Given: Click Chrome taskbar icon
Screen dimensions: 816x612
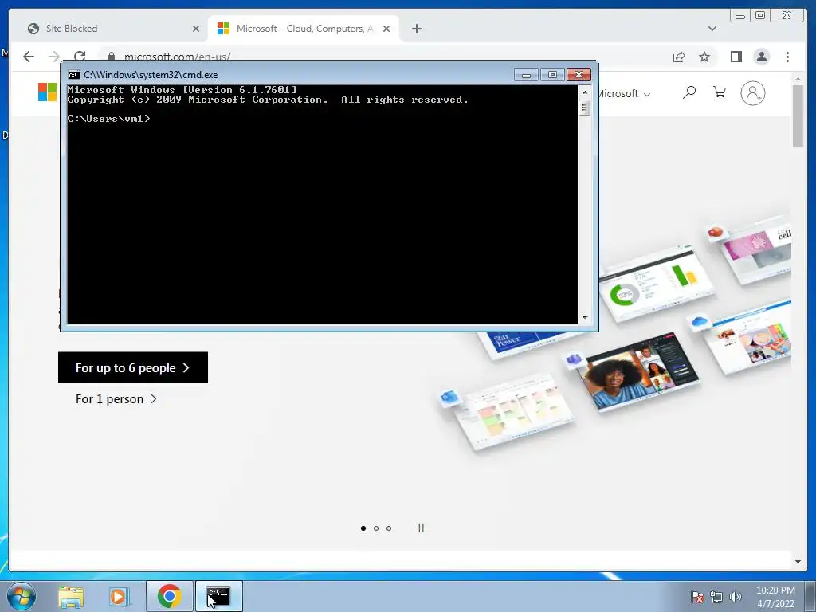Looking at the screenshot, I should [x=170, y=596].
